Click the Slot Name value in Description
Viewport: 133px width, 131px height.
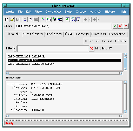point(45,88)
